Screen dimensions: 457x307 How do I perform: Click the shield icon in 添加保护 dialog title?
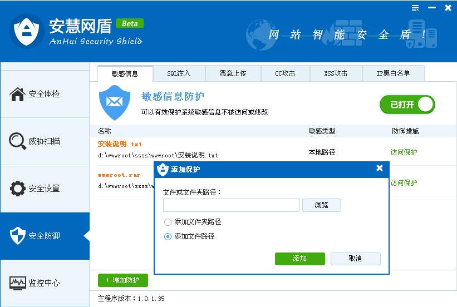pos(163,170)
